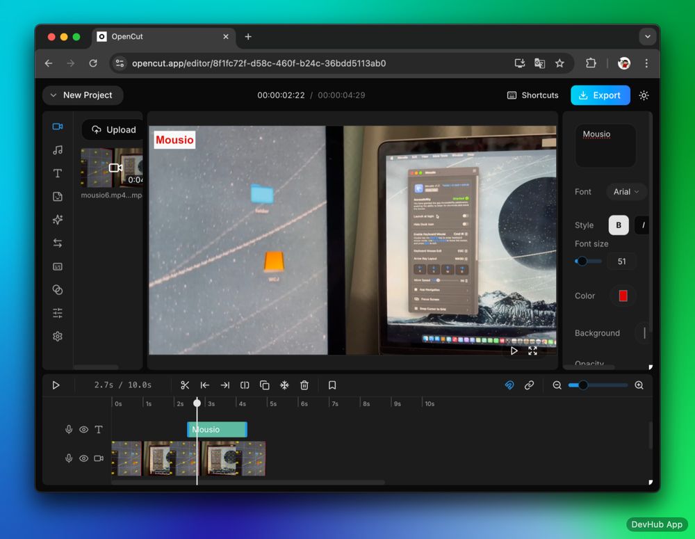
Task: Open the Media tab in the sidebar
Action: 58,127
